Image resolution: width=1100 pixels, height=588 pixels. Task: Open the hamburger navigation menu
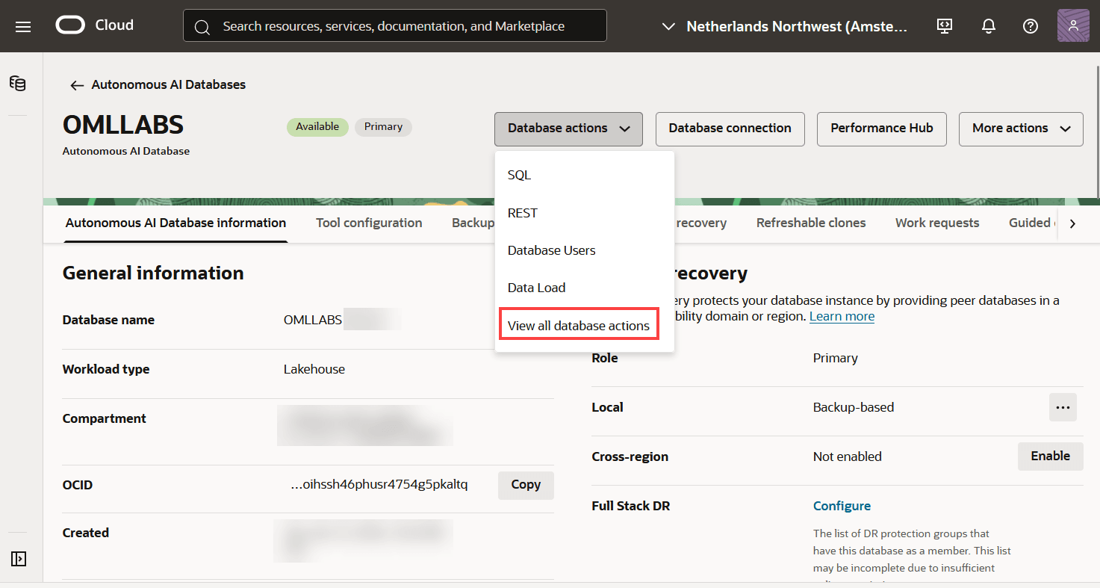(x=23, y=26)
